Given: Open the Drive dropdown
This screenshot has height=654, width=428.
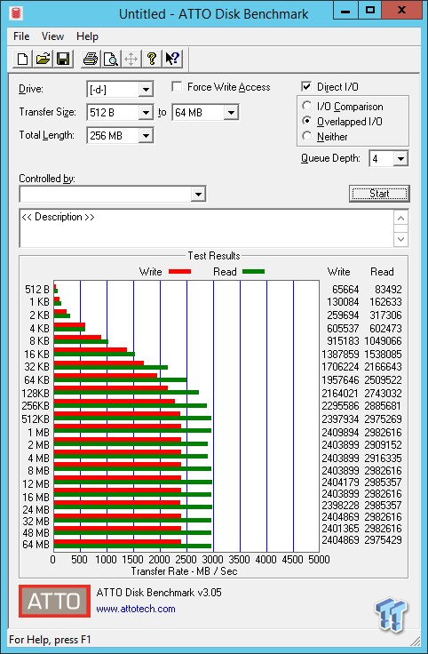Looking at the screenshot, I should point(146,89).
